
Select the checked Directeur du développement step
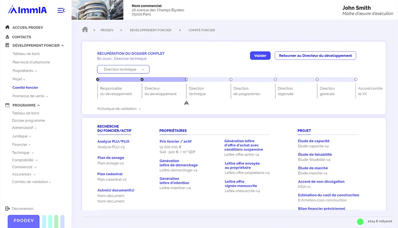coord(142,80)
